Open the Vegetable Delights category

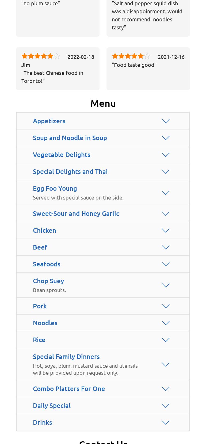coord(62,155)
